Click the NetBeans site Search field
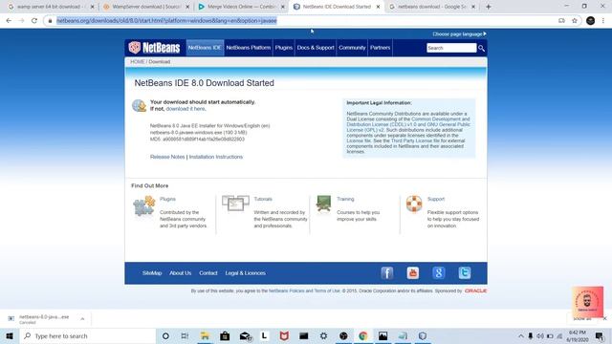This screenshot has height=344, width=612. (x=451, y=48)
